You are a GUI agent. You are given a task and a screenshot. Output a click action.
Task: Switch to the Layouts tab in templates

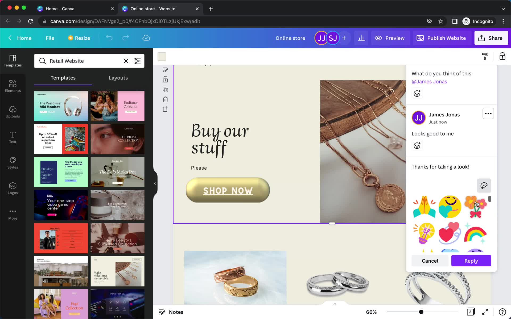click(x=118, y=78)
